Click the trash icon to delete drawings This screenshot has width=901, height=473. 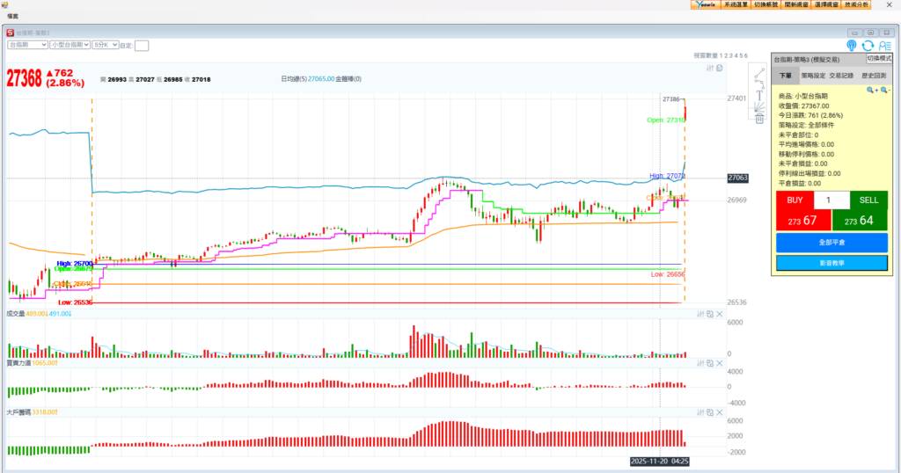coord(758,119)
